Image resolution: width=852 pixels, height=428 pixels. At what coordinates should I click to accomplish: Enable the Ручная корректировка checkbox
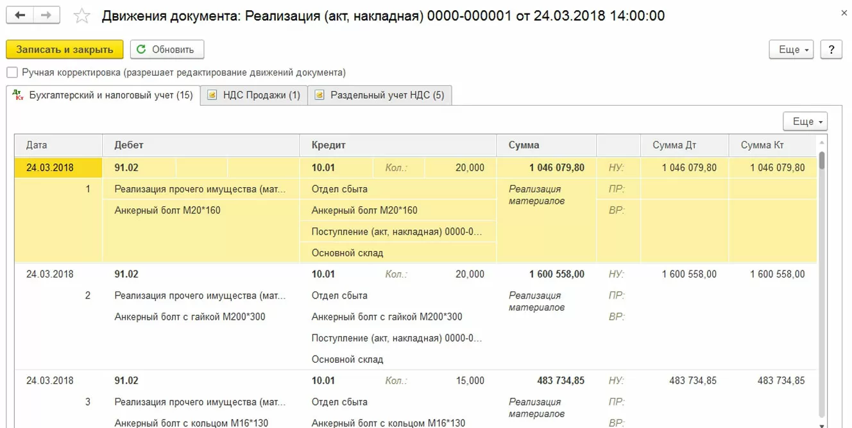coord(12,72)
